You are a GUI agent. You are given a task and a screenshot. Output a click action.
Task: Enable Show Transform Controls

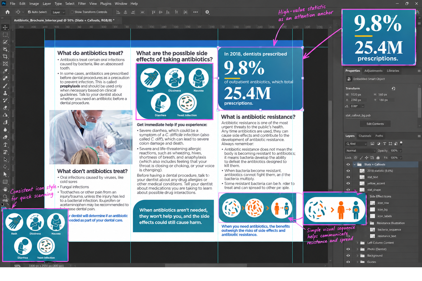(x=72, y=12)
